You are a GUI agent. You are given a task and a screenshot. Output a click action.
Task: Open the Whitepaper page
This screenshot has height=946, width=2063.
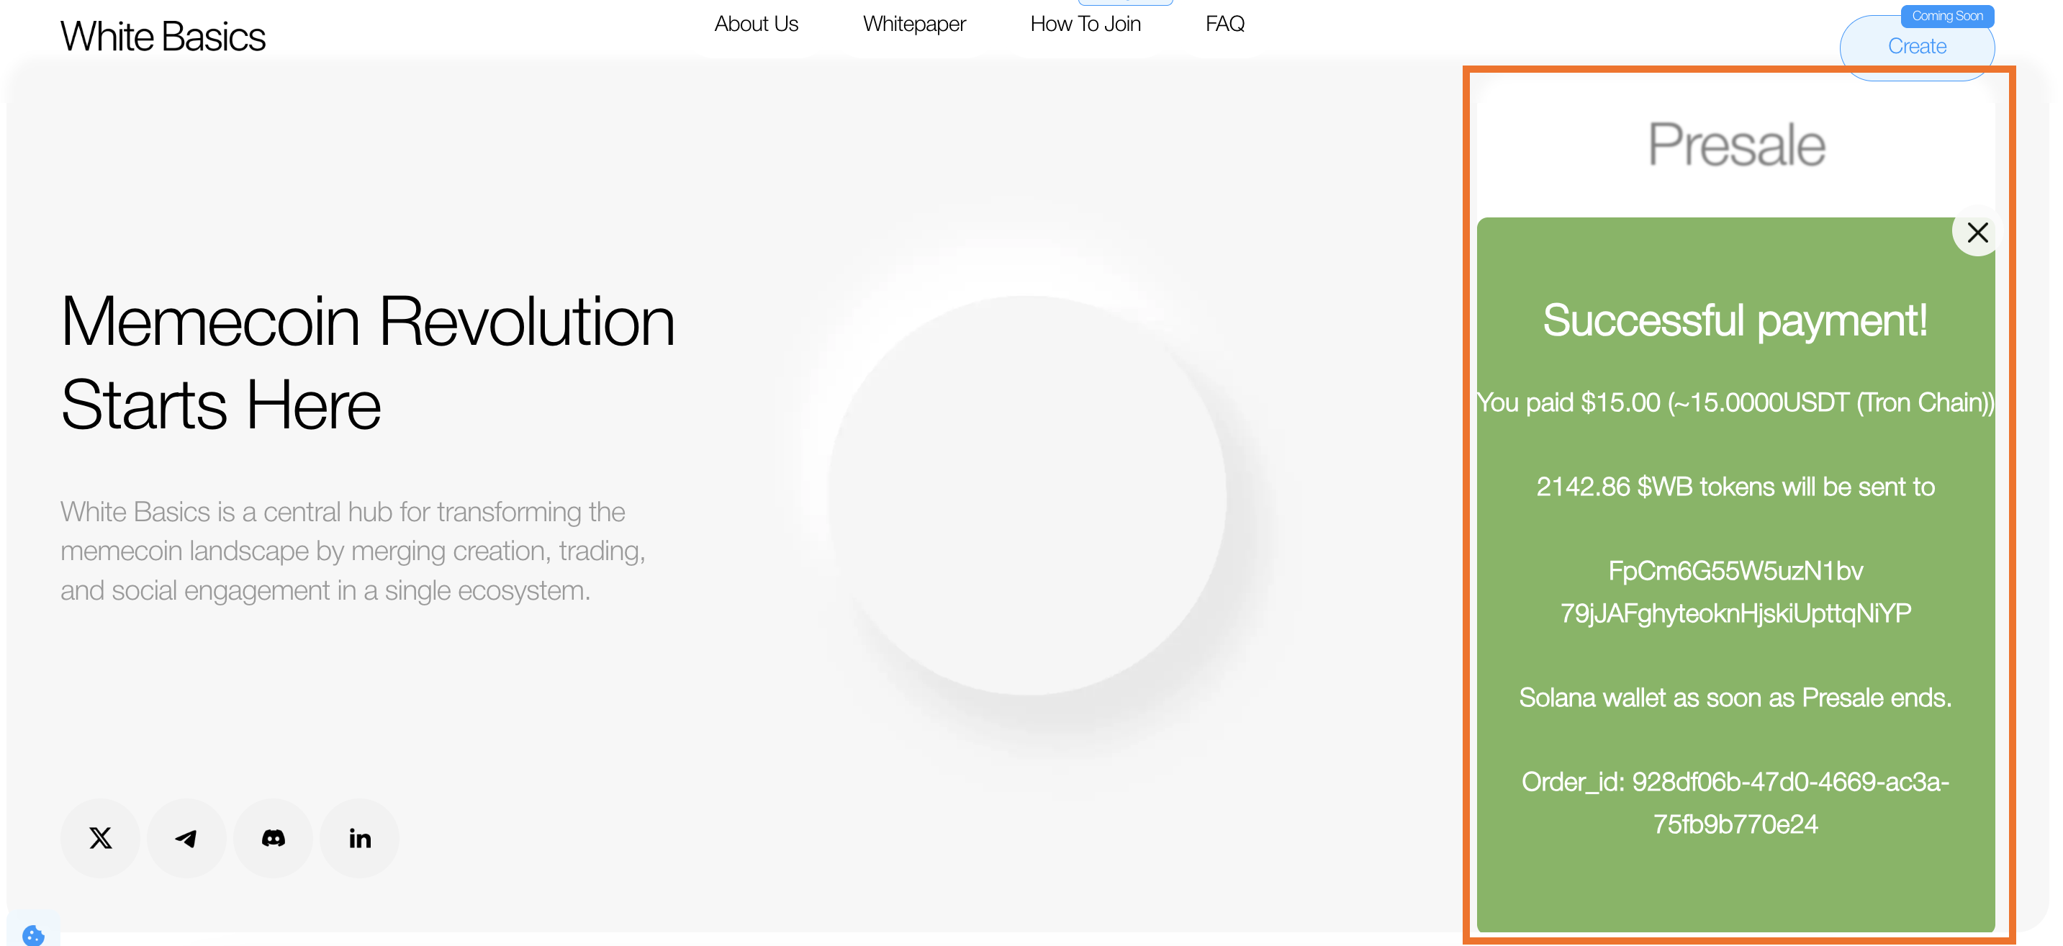(x=913, y=24)
